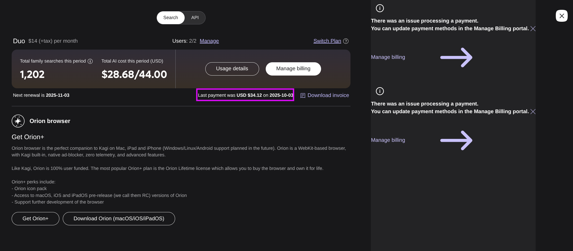Click the first notification's info icon

(380, 8)
